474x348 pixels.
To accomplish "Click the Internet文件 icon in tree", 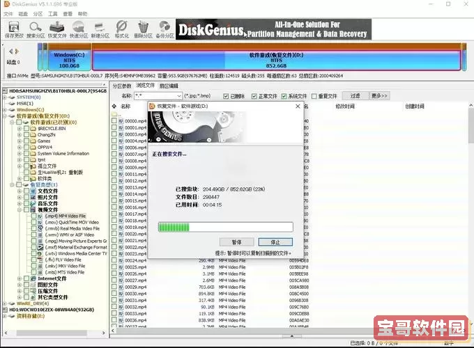I will (33, 278).
